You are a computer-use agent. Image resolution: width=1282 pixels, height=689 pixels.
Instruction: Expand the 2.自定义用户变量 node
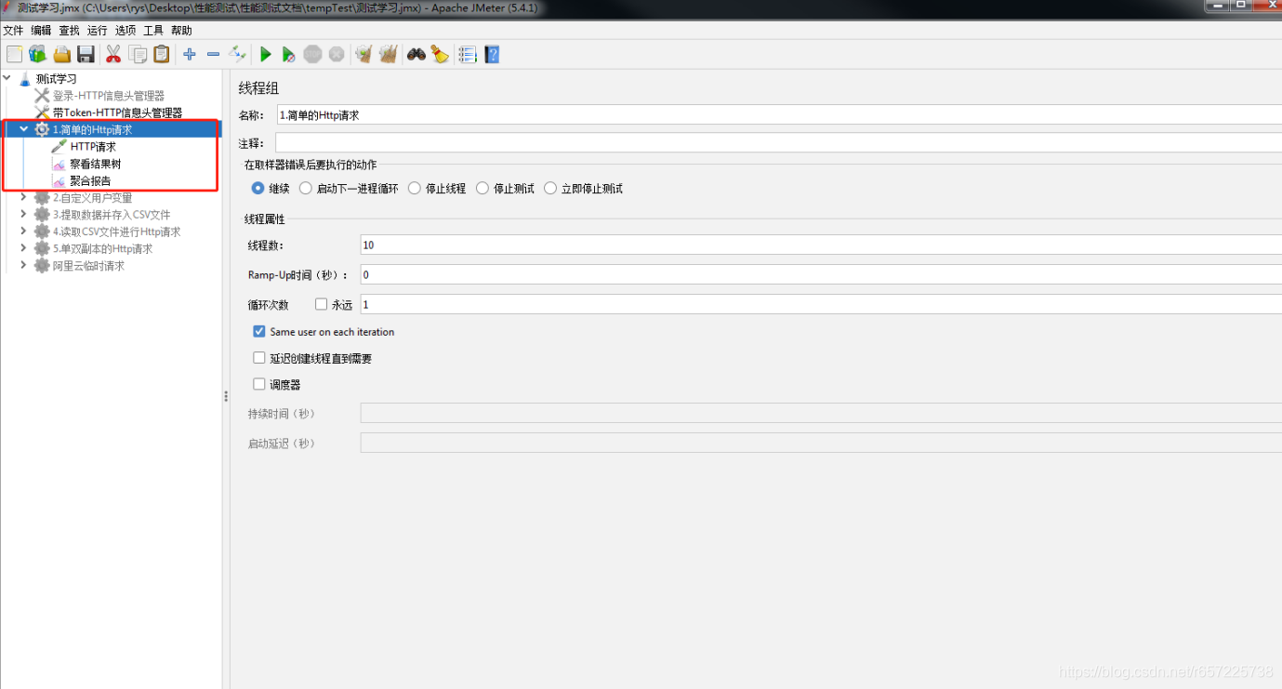24,197
